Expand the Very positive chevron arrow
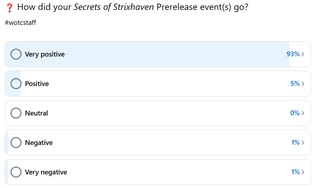This screenshot has height=188, width=313. point(303,54)
